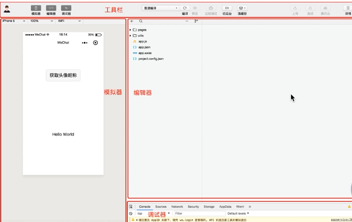This screenshot has height=222, width=352.
Task: Toggle the debugger (调试器) panel button
Action: pyautogui.click(x=66, y=8)
